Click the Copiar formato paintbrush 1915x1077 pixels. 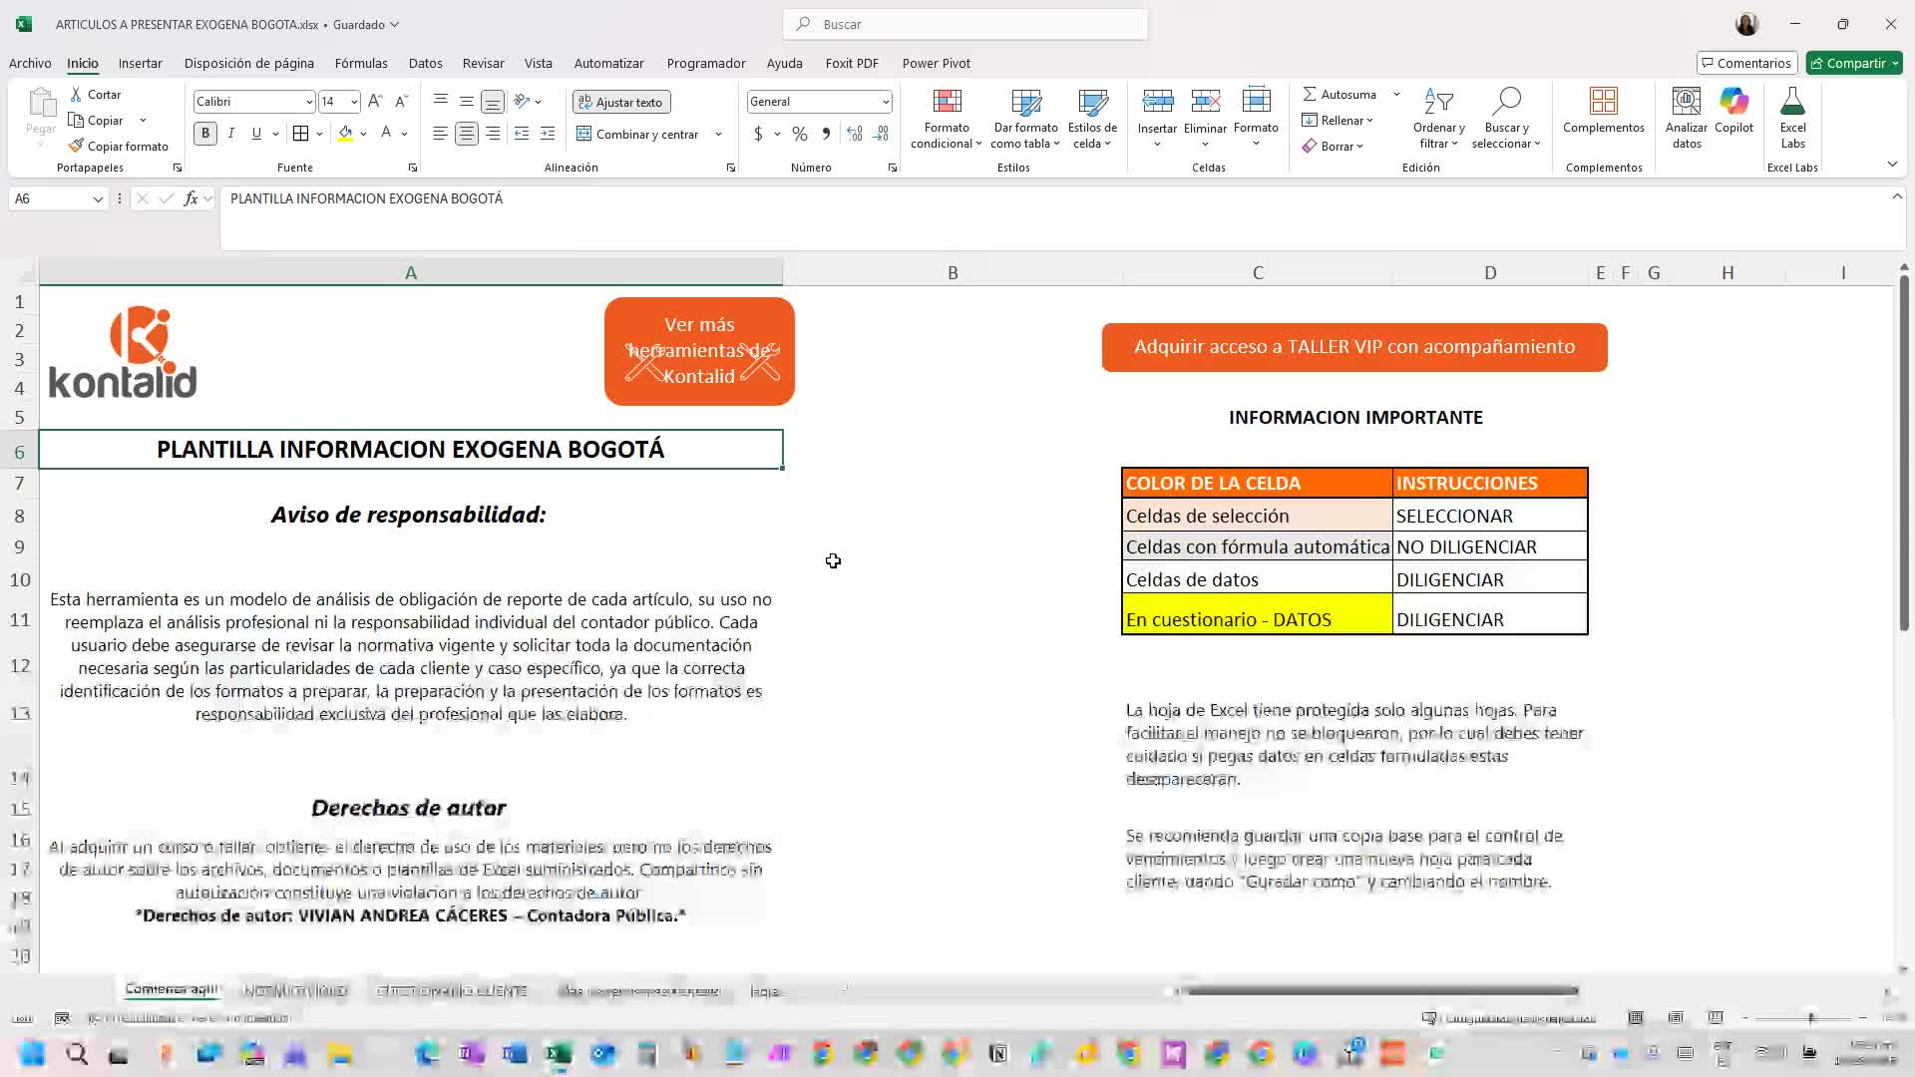pyautogui.click(x=118, y=146)
